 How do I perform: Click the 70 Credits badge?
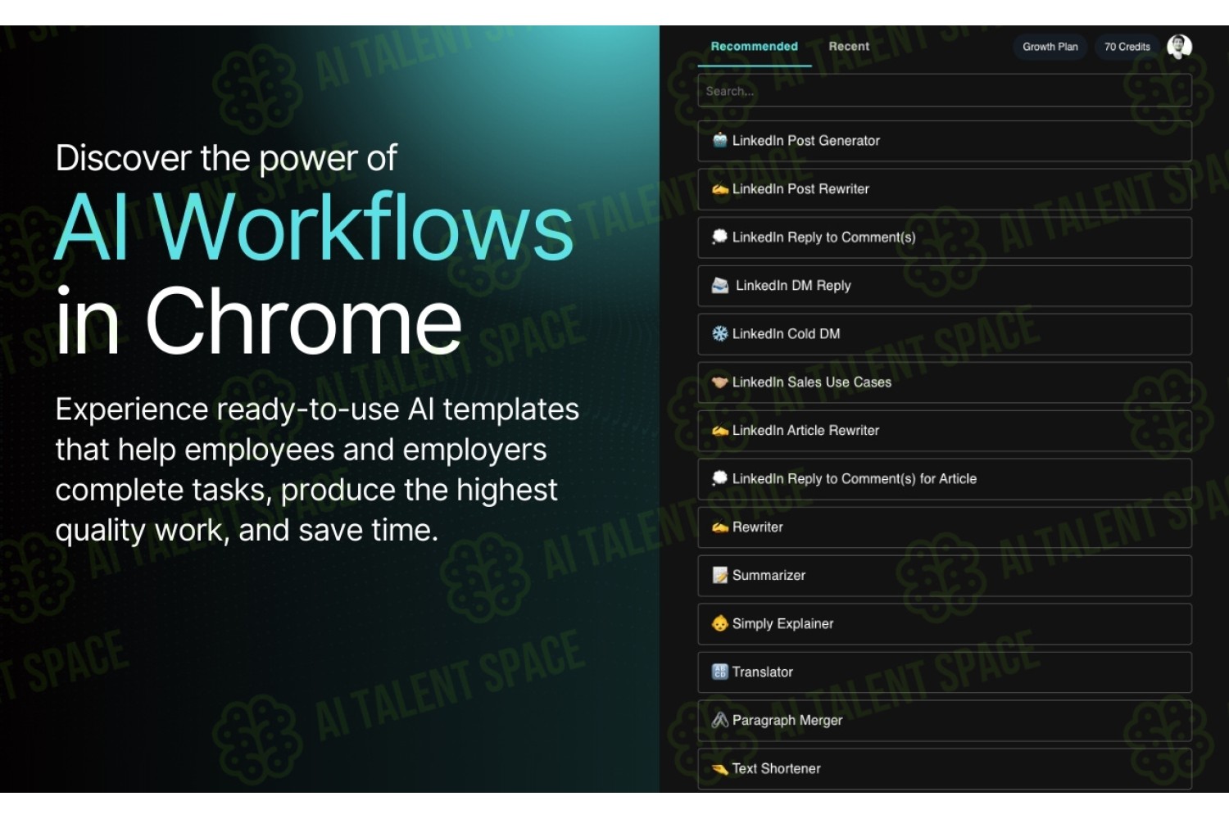[1127, 47]
